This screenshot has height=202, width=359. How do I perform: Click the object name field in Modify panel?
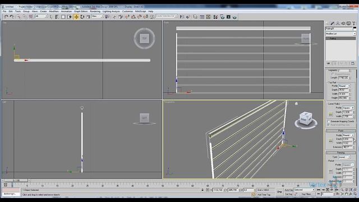coord(339,29)
